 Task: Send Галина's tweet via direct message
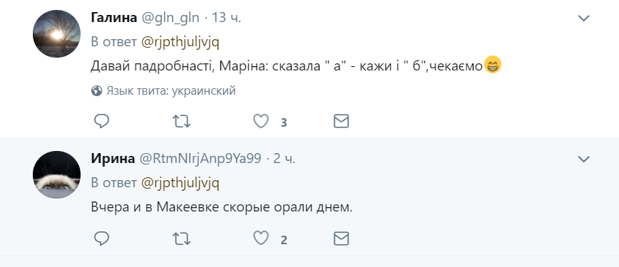coord(341,122)
